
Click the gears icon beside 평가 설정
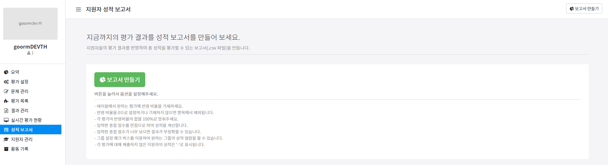pyautogui.click(x=6, y=82)
